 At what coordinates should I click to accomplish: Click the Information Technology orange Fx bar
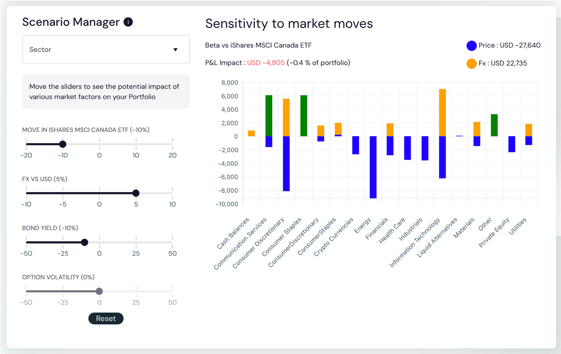pyautogui.click(x=442, y=113)
